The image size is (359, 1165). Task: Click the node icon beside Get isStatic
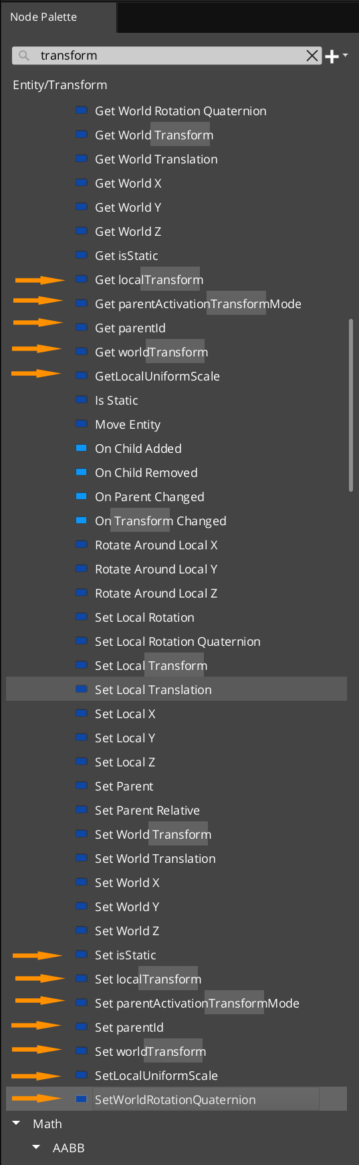point(82,255)
